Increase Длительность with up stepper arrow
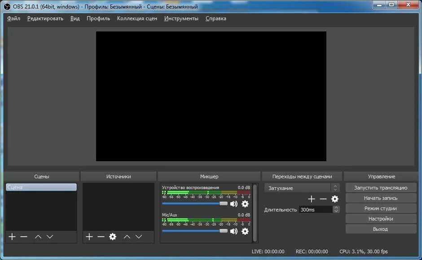This screenshot has height=260, width=422. pyautogui.click(x=336, y=208)
